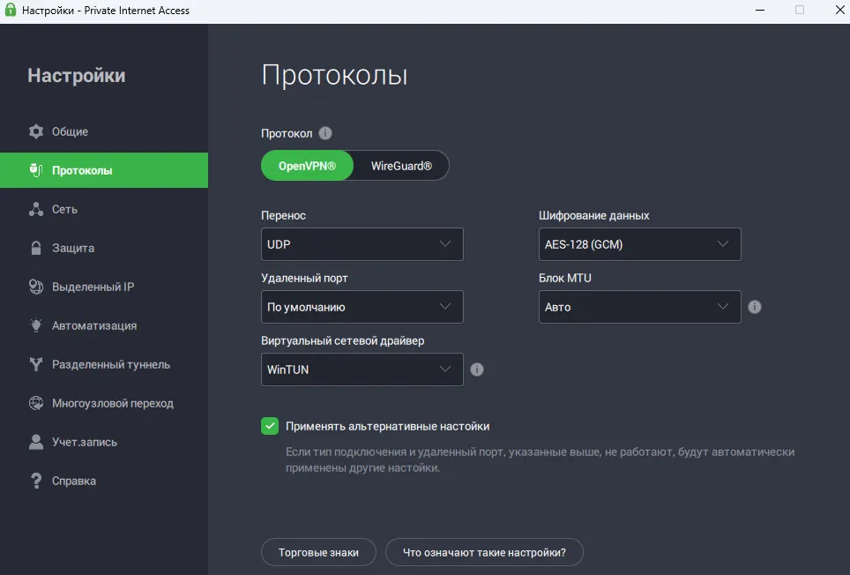Image resolution: width=850 pixels, height=575 pixels.
Task: Open the Учет.запись section
Action: (x=35, y=442)
